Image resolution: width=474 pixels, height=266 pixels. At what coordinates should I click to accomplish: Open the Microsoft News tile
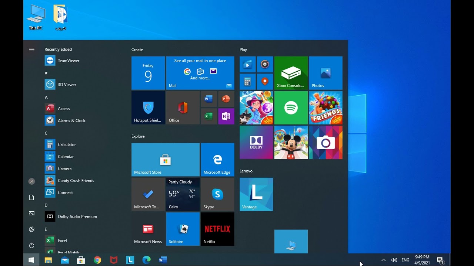pos(148,229)
